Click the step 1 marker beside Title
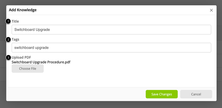 pyautogui.click(x=8, y=22)
